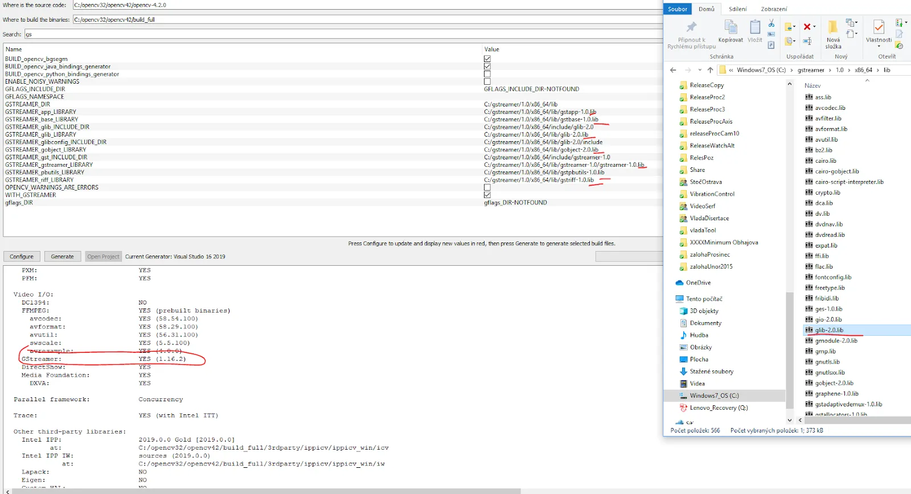Image resolution: width=911 pixels, height=494 pixels.
Task: Switch to the Zobrazení ribbon tab
Action: 774,9
